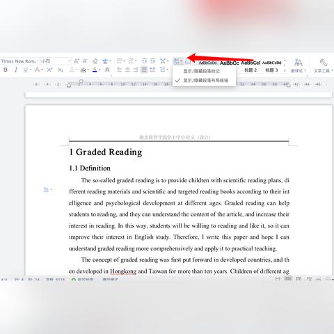Select 显示/隐藏段落标记 menu entry

click(x=204, y=71)
